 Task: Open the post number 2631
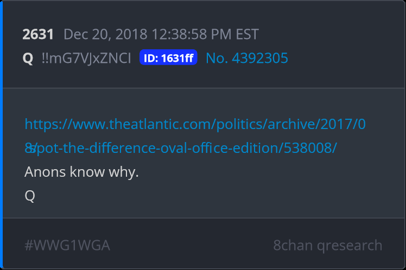coord(38,34)
